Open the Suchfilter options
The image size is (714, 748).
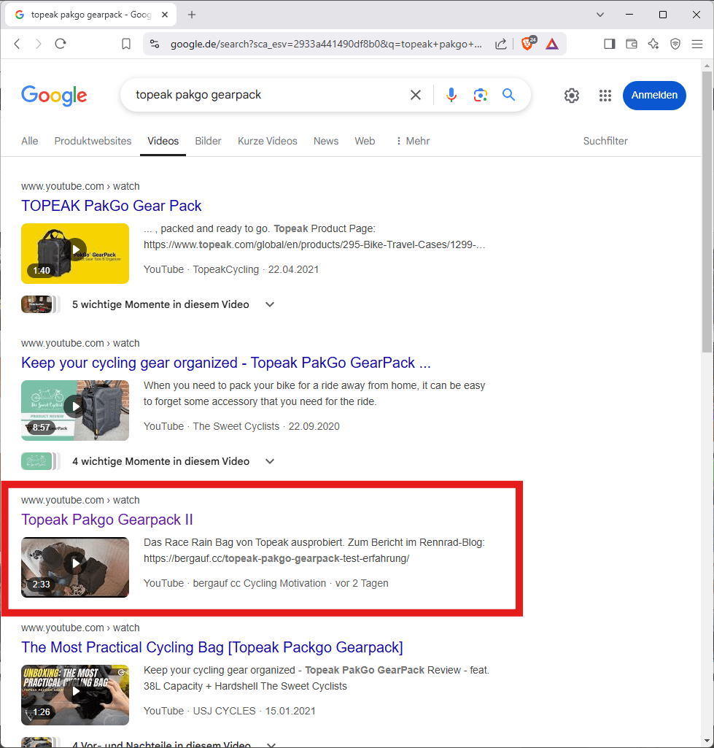tap(605, 141)
